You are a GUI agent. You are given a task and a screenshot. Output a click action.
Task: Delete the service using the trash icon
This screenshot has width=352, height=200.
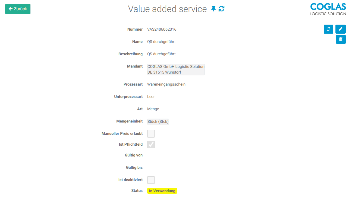click(x=341, y=39)
